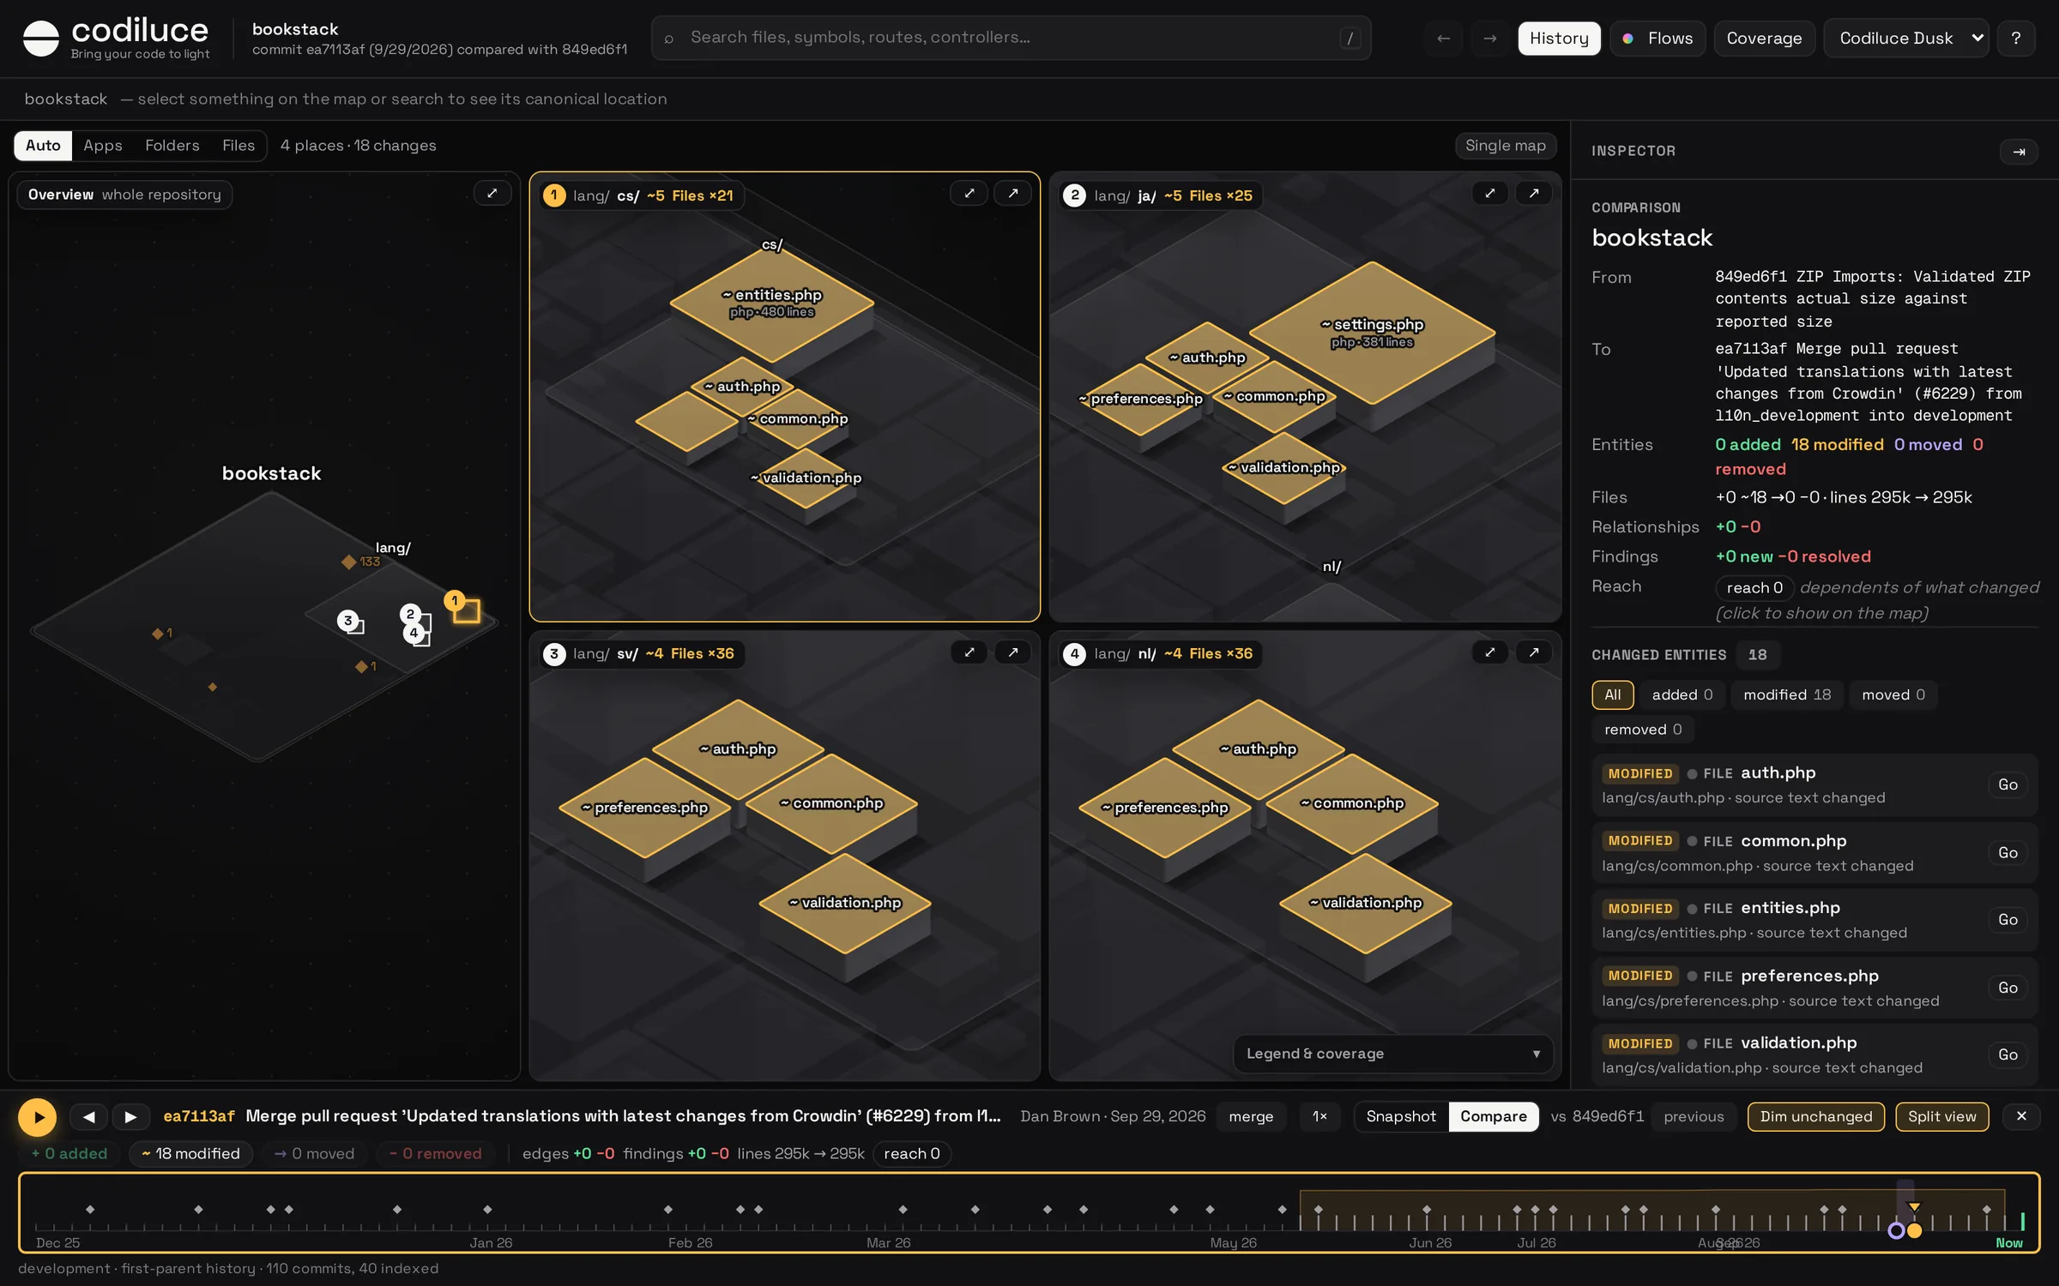
Task: Open the Flows view
Action: coord(1657,39)
